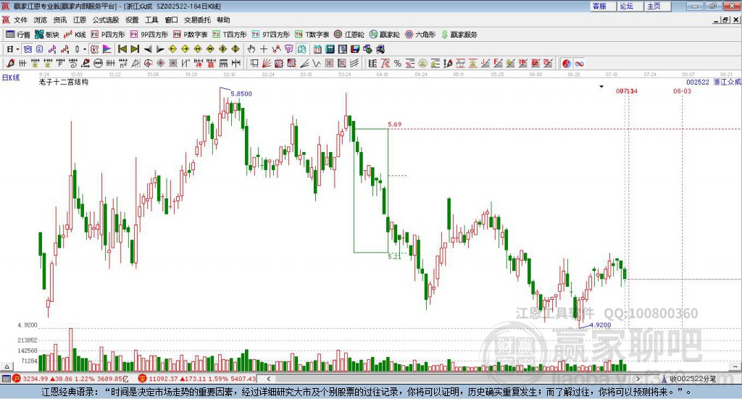Select the hand pan tool

(251, 49)
